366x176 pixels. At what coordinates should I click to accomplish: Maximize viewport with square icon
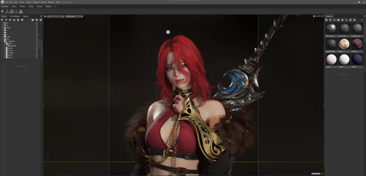[320, 16]
